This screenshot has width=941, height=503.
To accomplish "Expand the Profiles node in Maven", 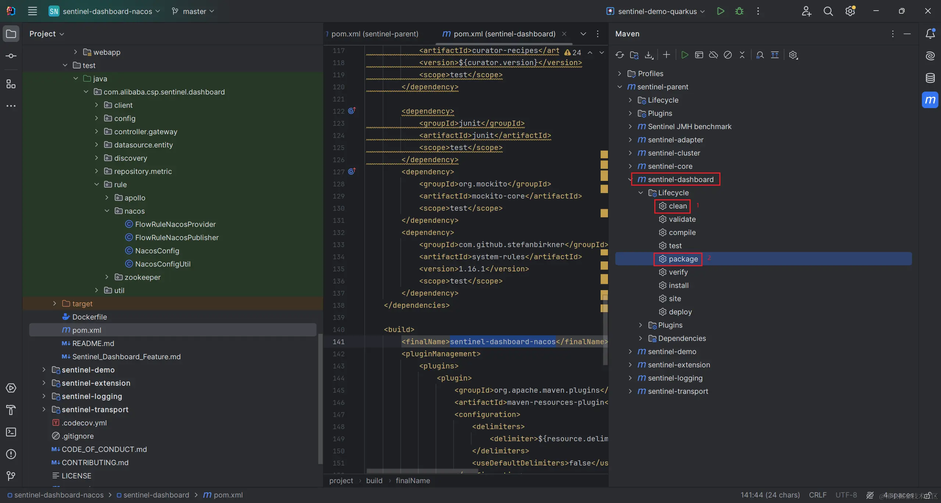I will (x=620, y=74).
